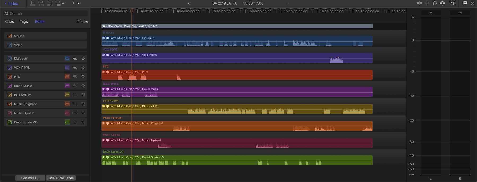This screenshot has width=477, height=182.
Task: Turn off the Music Upbeat role
Action: click(x=10, y=113)
